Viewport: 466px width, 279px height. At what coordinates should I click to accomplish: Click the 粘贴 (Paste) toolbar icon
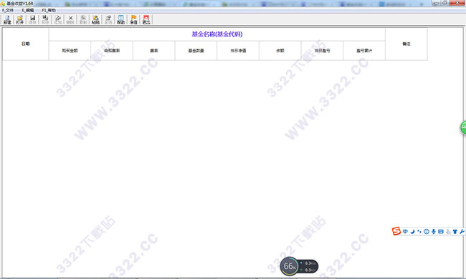tap(95, 20)
